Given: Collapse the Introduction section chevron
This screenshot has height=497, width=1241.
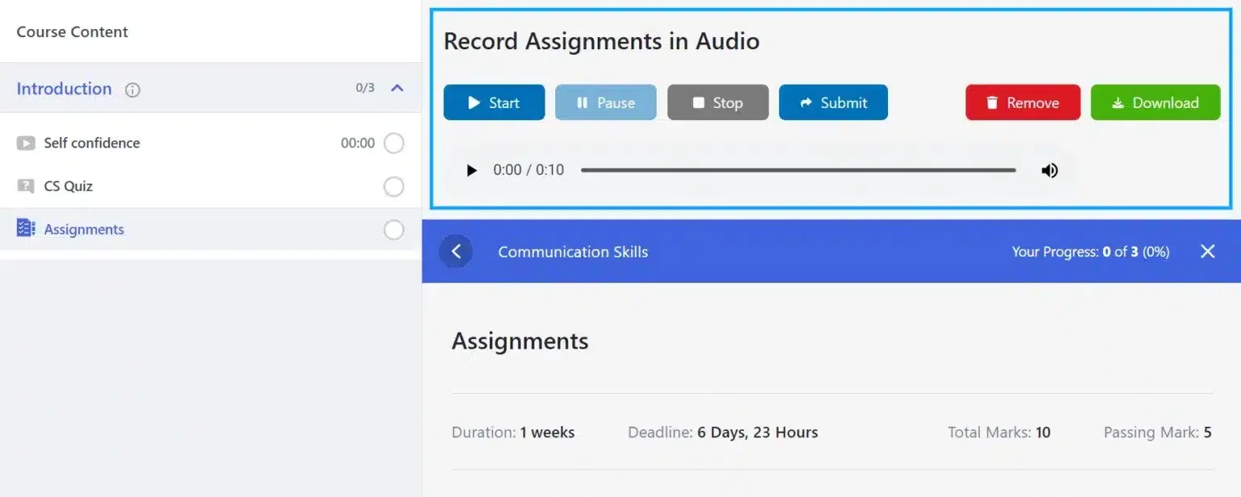Looking at the screenshot, I should pos(397,89).
